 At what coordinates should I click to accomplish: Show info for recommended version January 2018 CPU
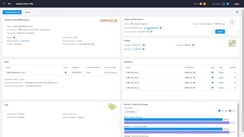coord(161,28)
